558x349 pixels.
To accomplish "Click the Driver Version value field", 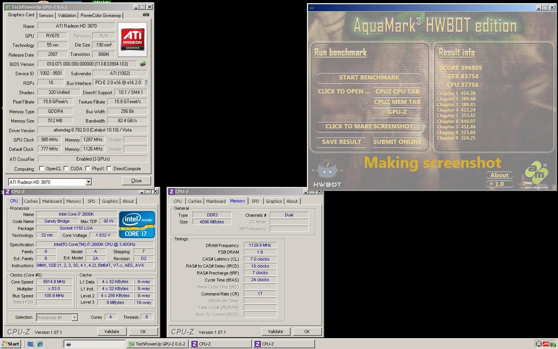I will [x=93, y=130].
